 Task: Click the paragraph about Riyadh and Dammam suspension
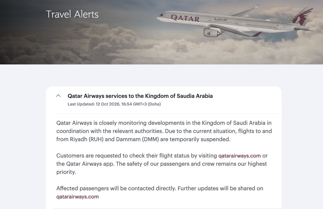164,131
